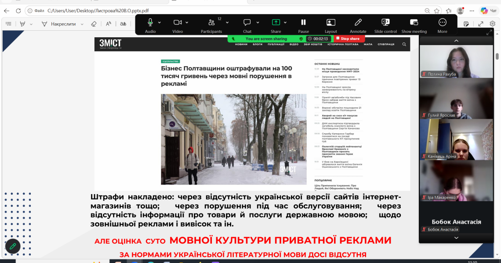Expand the Накреслити dropdown arrow
The width and height of the screenshot is (501, 263).
[x=82, y=24]
